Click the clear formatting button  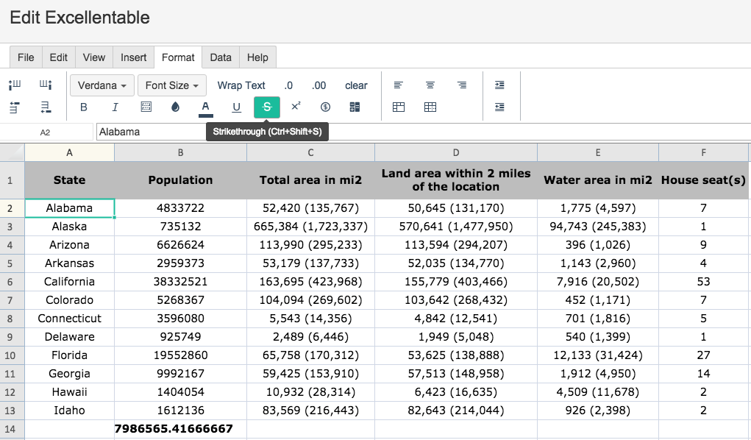(x=356, y=85)
